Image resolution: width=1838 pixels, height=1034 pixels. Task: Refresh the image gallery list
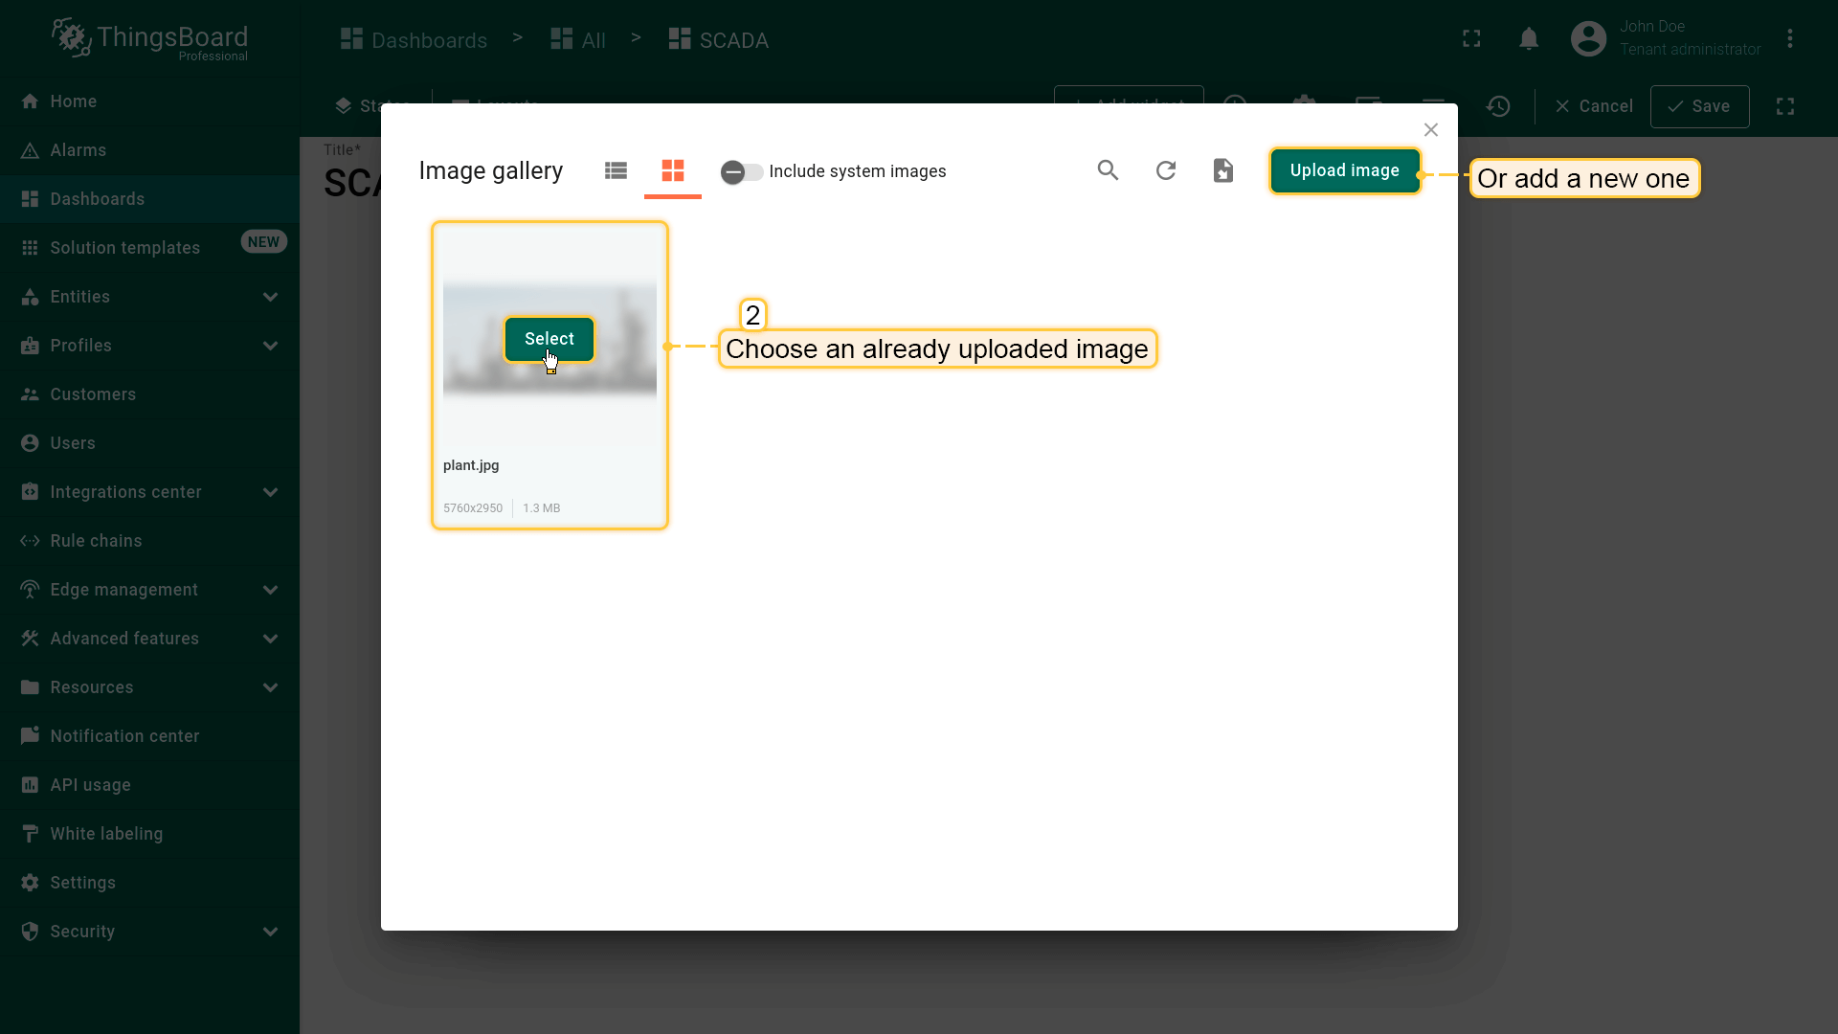(1165, 170)
